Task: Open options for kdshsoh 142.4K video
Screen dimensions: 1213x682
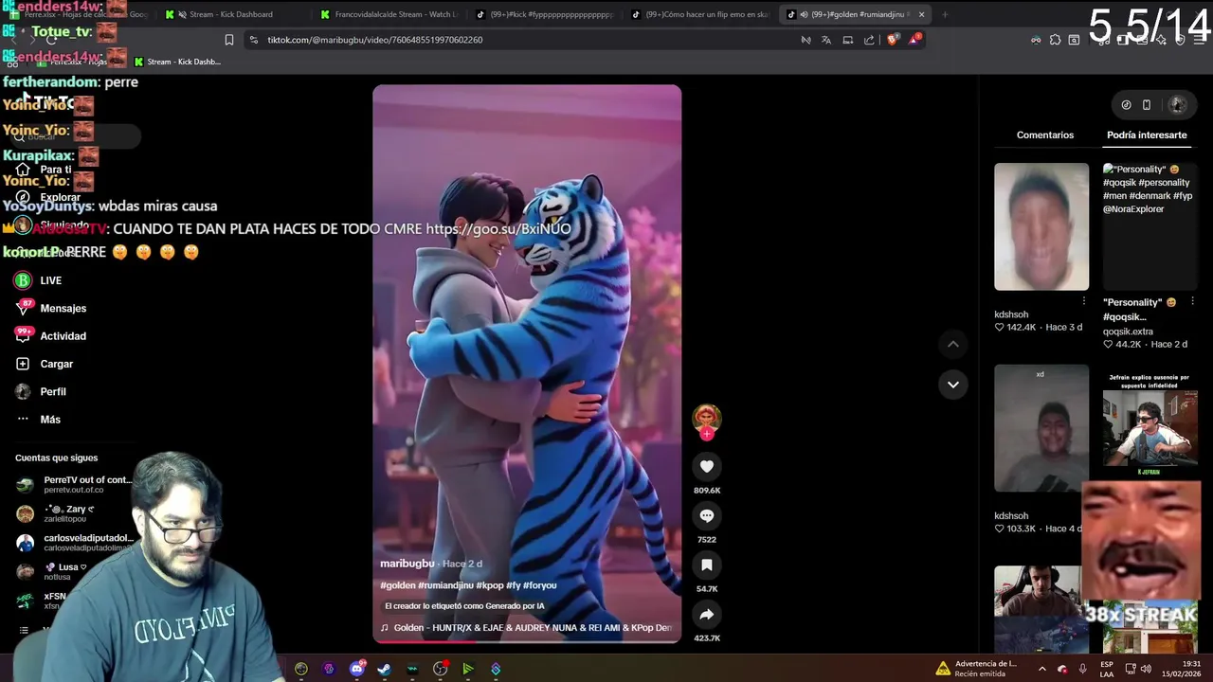Action: click(1084, 301)
